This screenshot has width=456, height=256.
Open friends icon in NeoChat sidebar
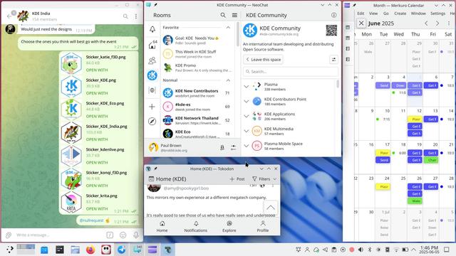(x=152, y=60)
